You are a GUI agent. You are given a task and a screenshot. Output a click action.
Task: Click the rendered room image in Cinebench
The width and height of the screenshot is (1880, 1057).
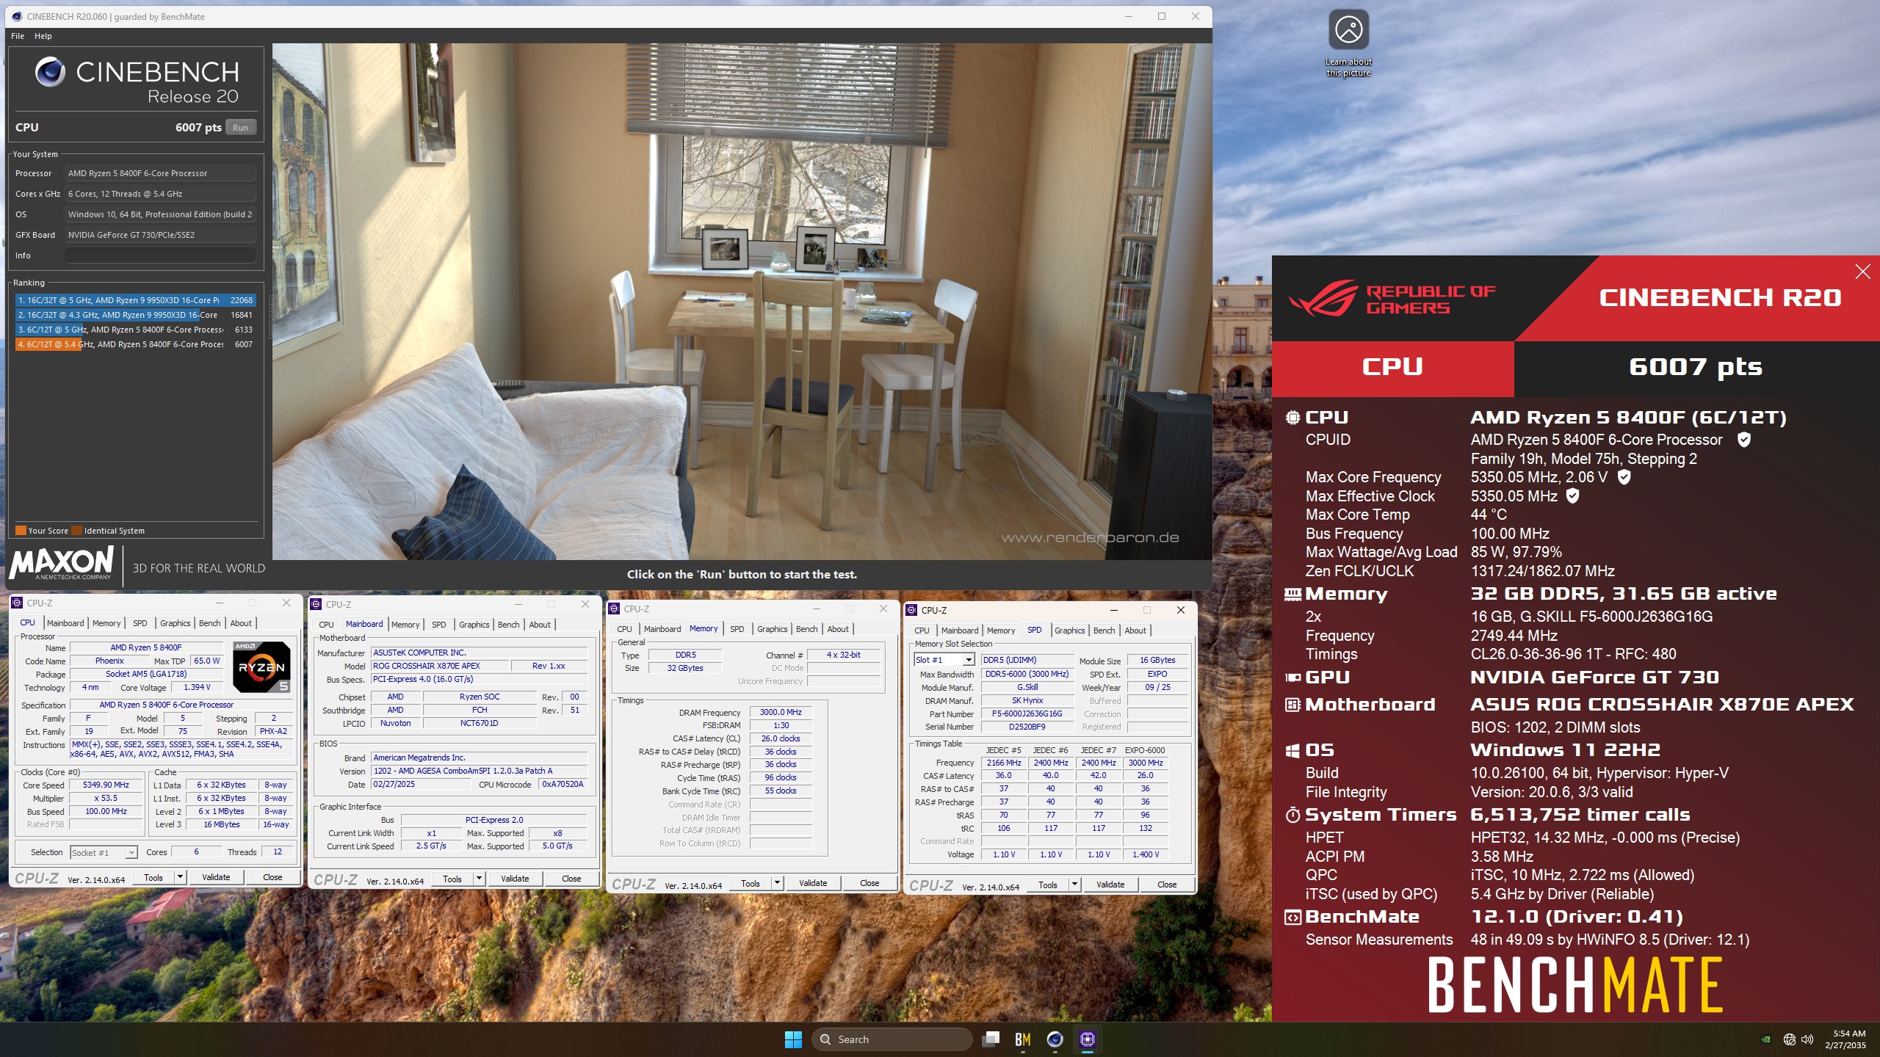(x=742, y=301)
